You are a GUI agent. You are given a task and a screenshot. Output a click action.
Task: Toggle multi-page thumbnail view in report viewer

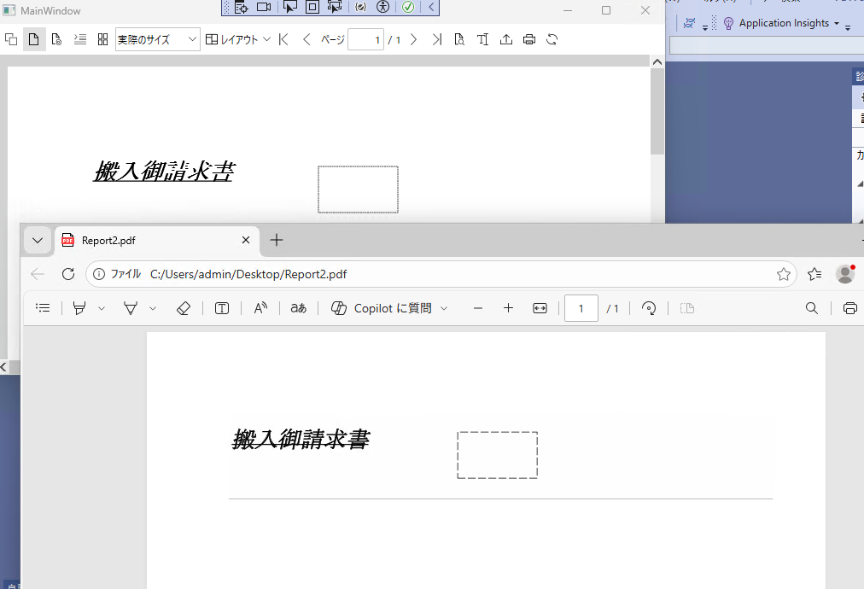point(102,39)
